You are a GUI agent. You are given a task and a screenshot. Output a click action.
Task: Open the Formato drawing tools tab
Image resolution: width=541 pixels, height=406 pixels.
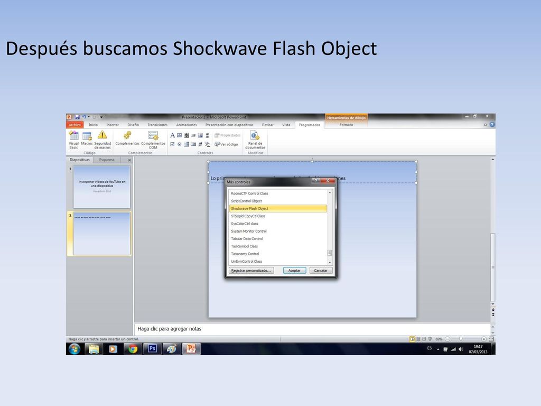point(346,125)
